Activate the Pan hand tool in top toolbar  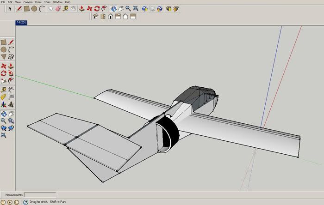pos(121,9)
